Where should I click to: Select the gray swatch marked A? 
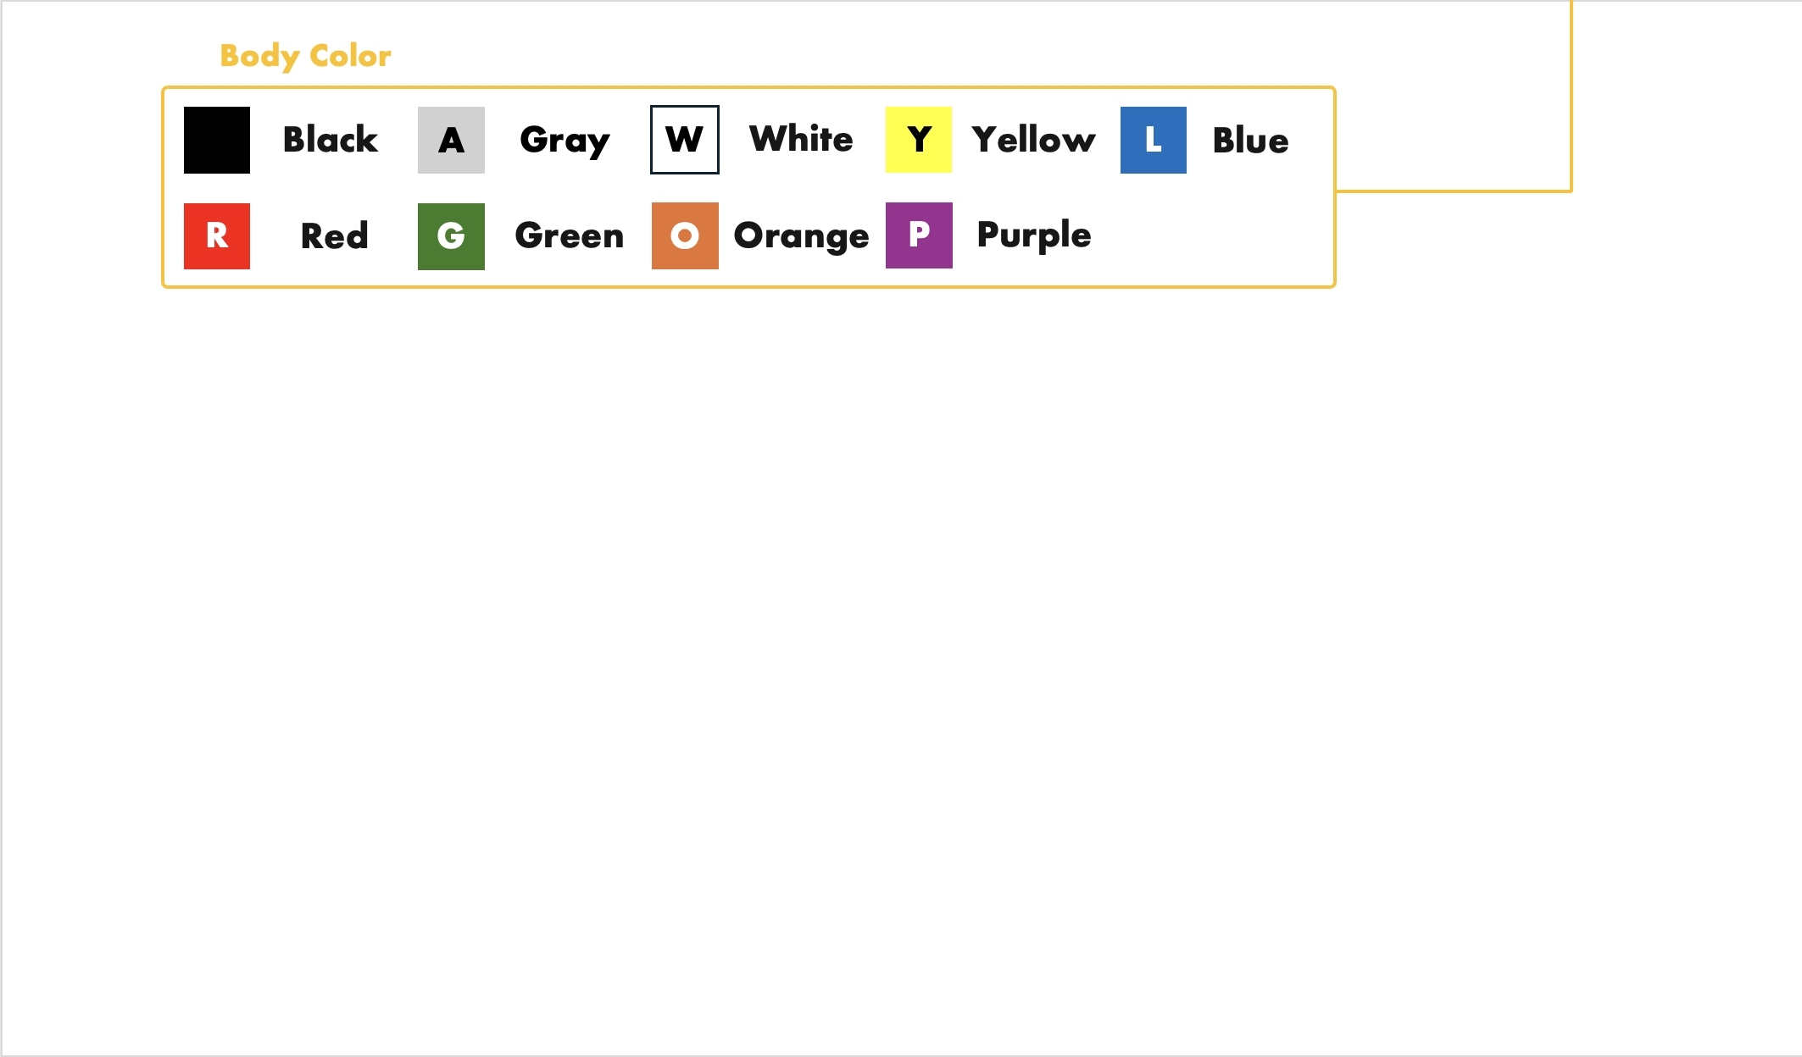point(451,140)
